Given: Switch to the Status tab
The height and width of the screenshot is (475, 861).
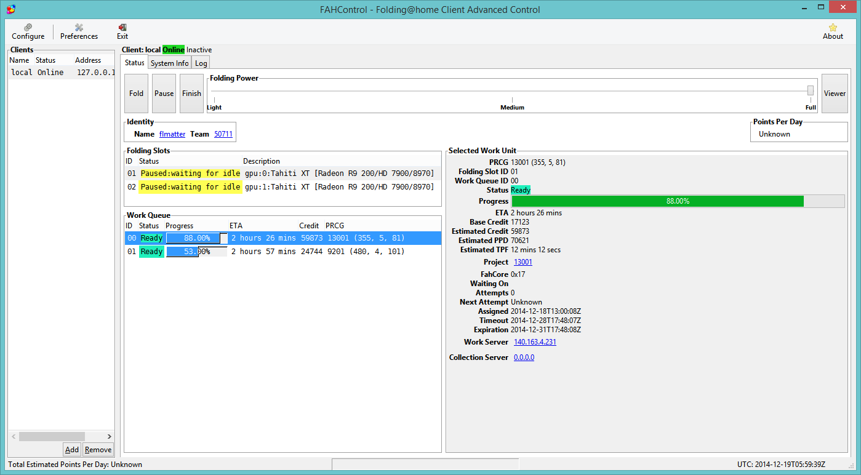Looking at the screenshot, I should click(x=134, y=63).
